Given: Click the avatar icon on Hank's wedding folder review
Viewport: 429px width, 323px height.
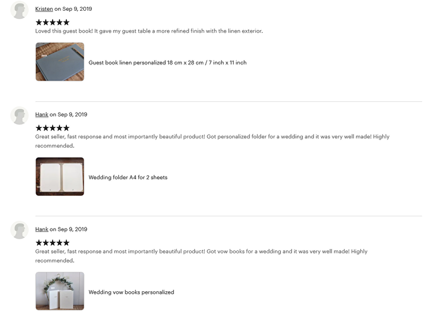Looking at the screenshot, I should (x=19, y=115).
